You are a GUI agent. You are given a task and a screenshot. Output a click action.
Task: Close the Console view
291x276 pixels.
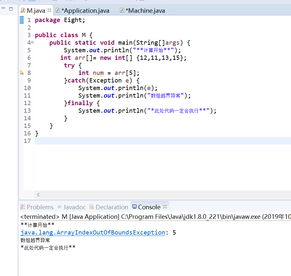(165, 207)
